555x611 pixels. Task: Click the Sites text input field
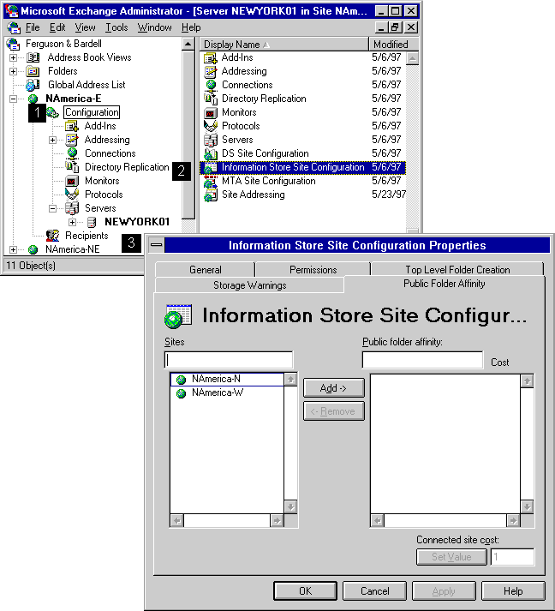click(x=229, y=360)
